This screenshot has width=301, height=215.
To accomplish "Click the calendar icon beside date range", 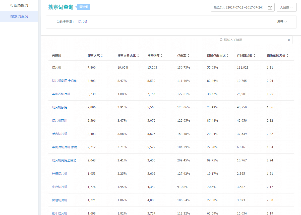I will (x=270, y=8).
